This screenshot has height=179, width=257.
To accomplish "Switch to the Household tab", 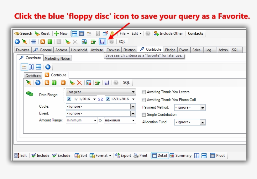I will click(79, 50).
